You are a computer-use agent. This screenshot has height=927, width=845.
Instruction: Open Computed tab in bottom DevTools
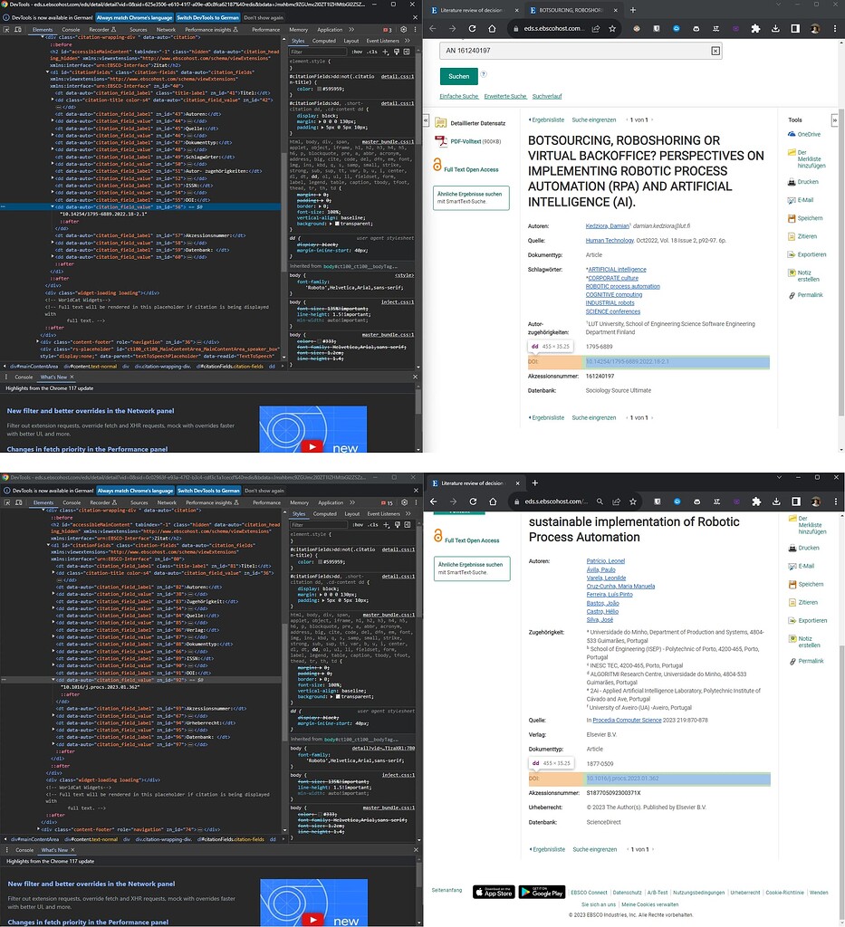[324, 514]
